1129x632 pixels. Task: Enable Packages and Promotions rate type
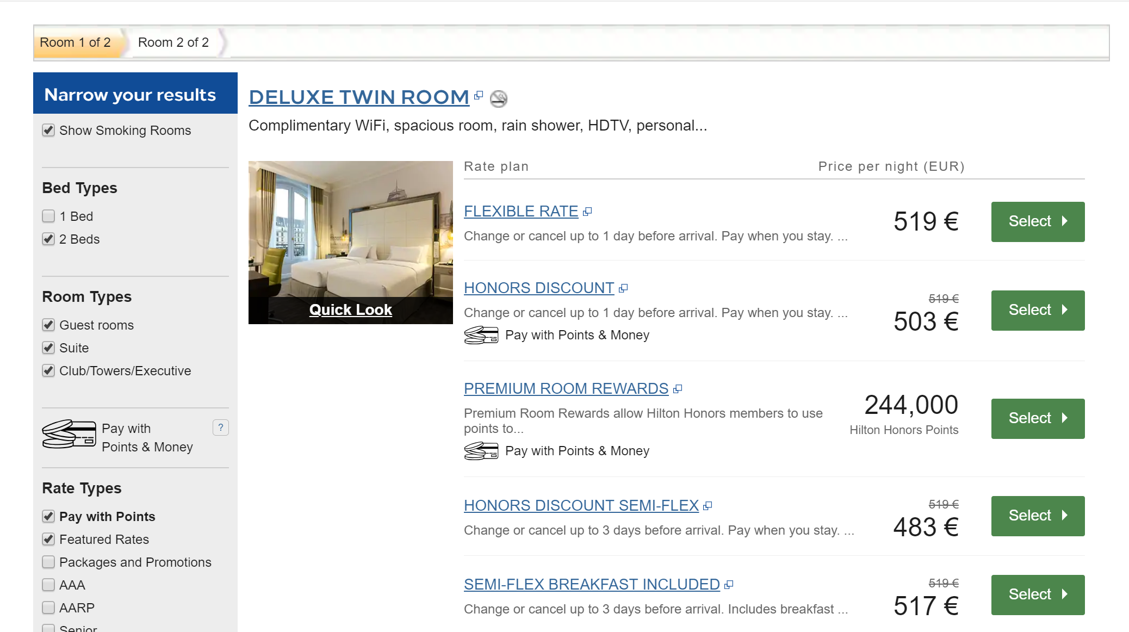click(x=48, y=562)
